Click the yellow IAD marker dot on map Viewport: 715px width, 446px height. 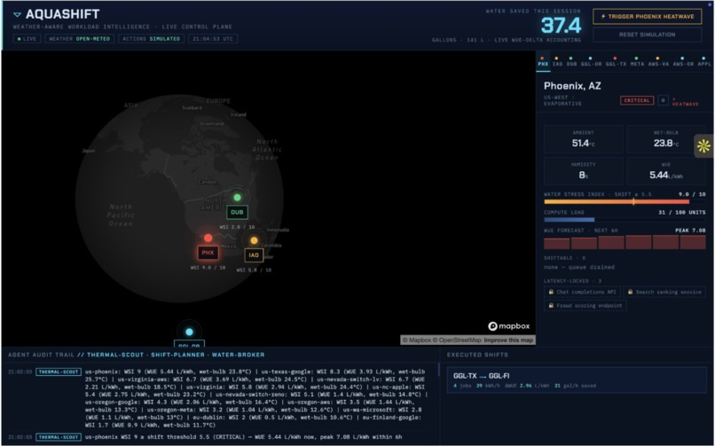254,240
